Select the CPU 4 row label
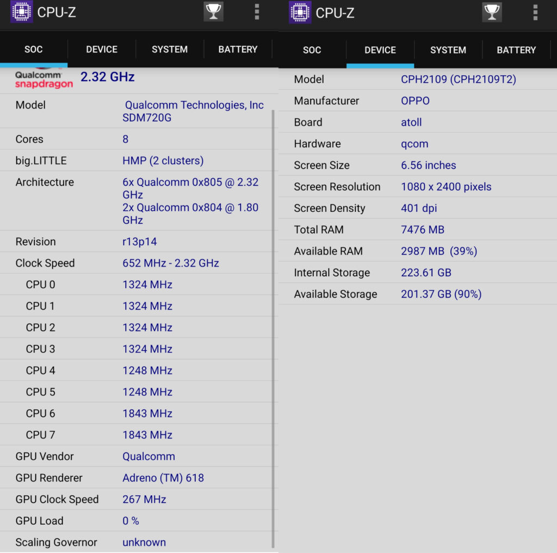 (40, 370)
